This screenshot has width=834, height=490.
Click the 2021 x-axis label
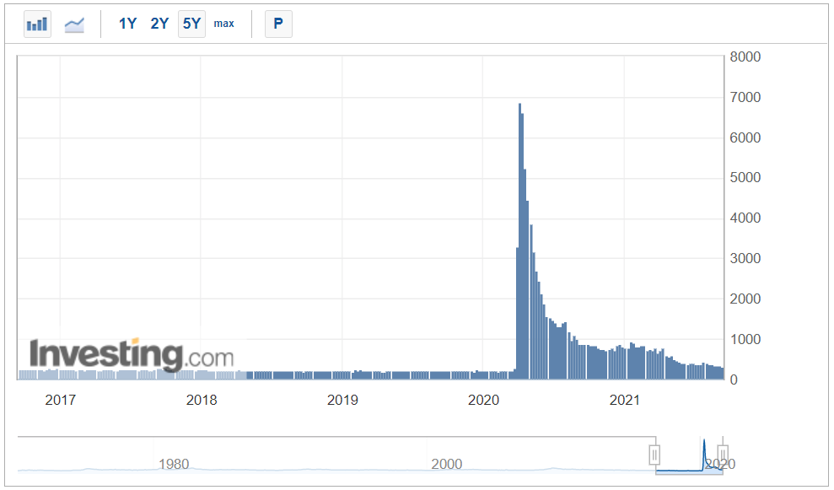624,400
